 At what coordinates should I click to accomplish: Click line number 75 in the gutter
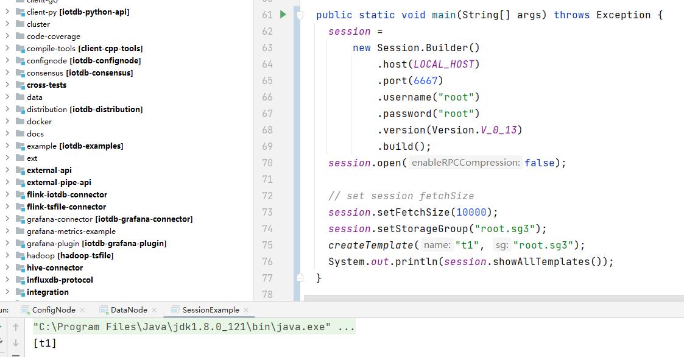267,245
